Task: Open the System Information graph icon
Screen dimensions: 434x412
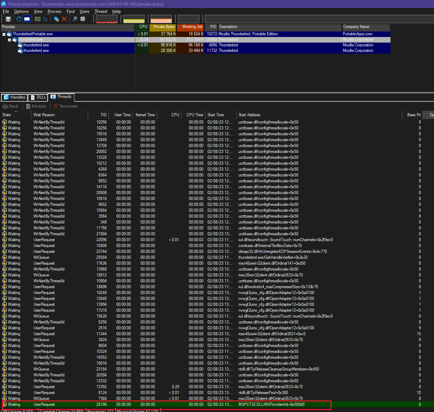Action: (x=38, y=19)
